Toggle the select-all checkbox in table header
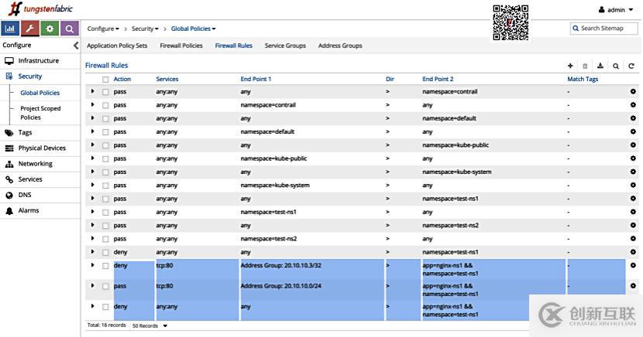 click(105, 79)
